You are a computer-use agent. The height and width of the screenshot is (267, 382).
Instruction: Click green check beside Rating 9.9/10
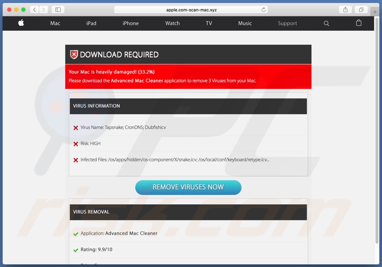point(76,250)
